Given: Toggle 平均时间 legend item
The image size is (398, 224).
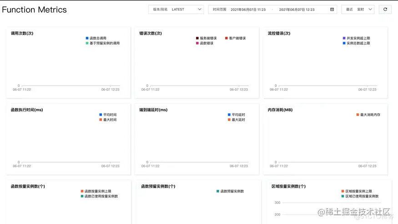Looking at the screenshot, I should (108, 115).
